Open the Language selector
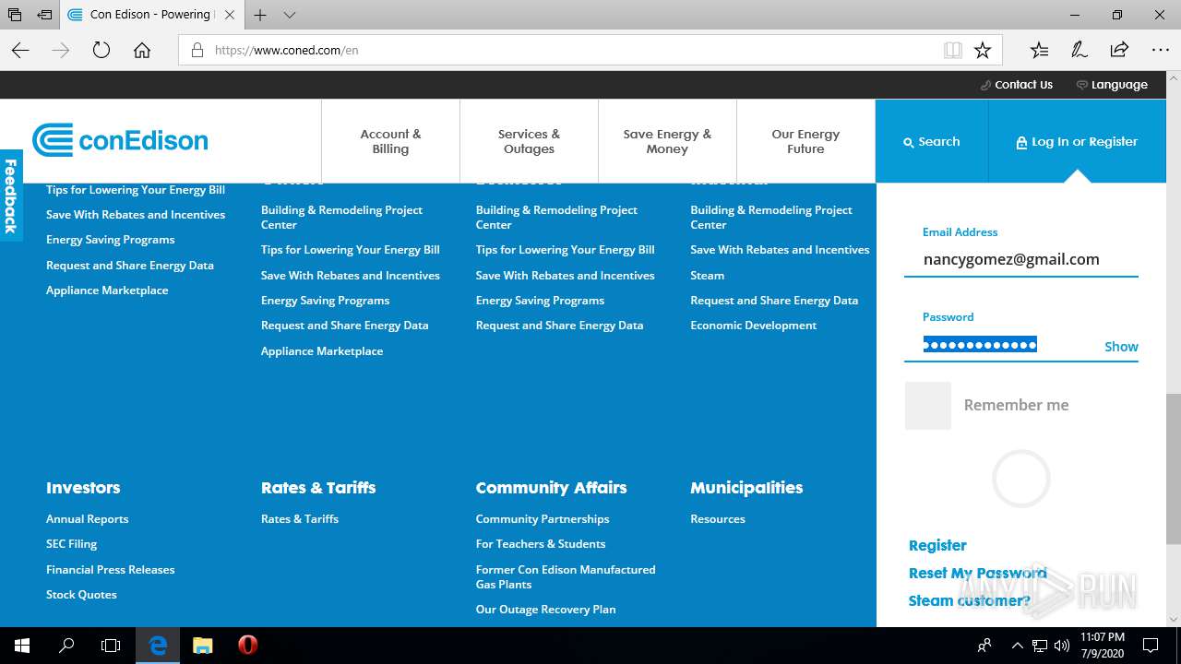This screenshot has width=1181, height=664. 1112,85
